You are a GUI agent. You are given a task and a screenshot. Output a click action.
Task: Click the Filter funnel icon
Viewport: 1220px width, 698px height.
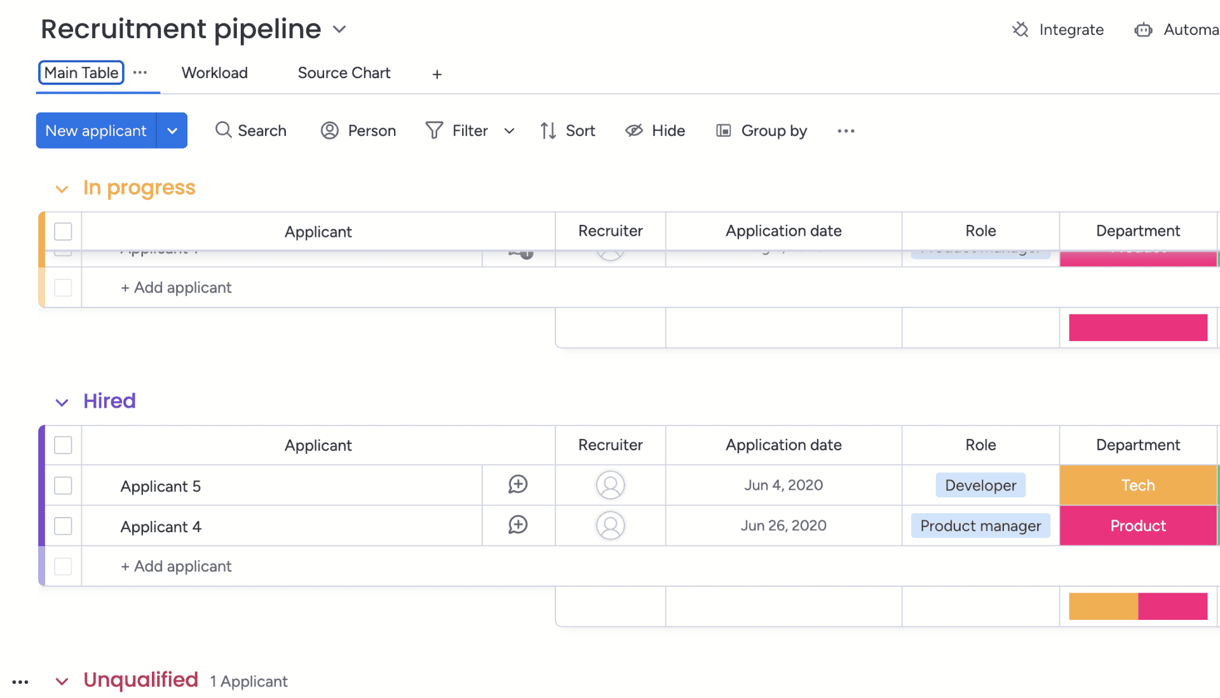click(434, 130)
